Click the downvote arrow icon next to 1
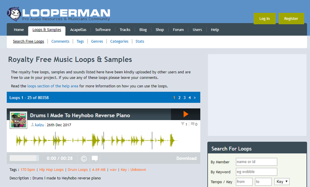 click(183, 124)
